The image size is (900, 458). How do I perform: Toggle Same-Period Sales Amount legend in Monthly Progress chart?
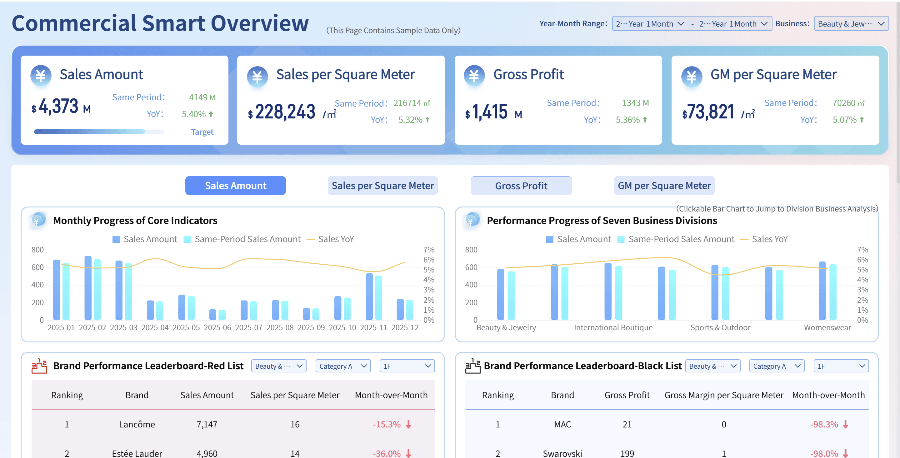(242, 239)
